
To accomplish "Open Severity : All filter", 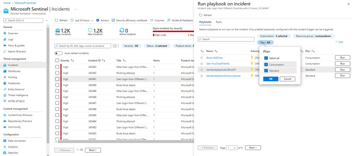I will coord(131,46).
